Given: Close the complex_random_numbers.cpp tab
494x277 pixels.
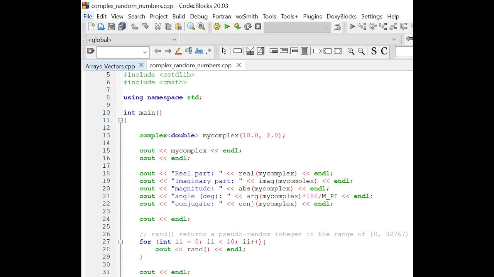Looking at the screenshot, I should click(239, 65).
